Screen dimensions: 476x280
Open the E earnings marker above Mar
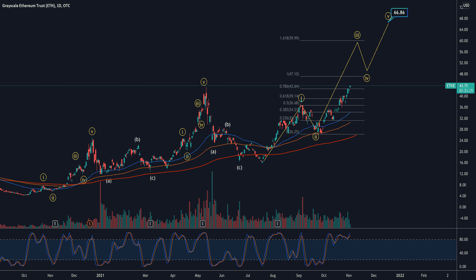150,223
